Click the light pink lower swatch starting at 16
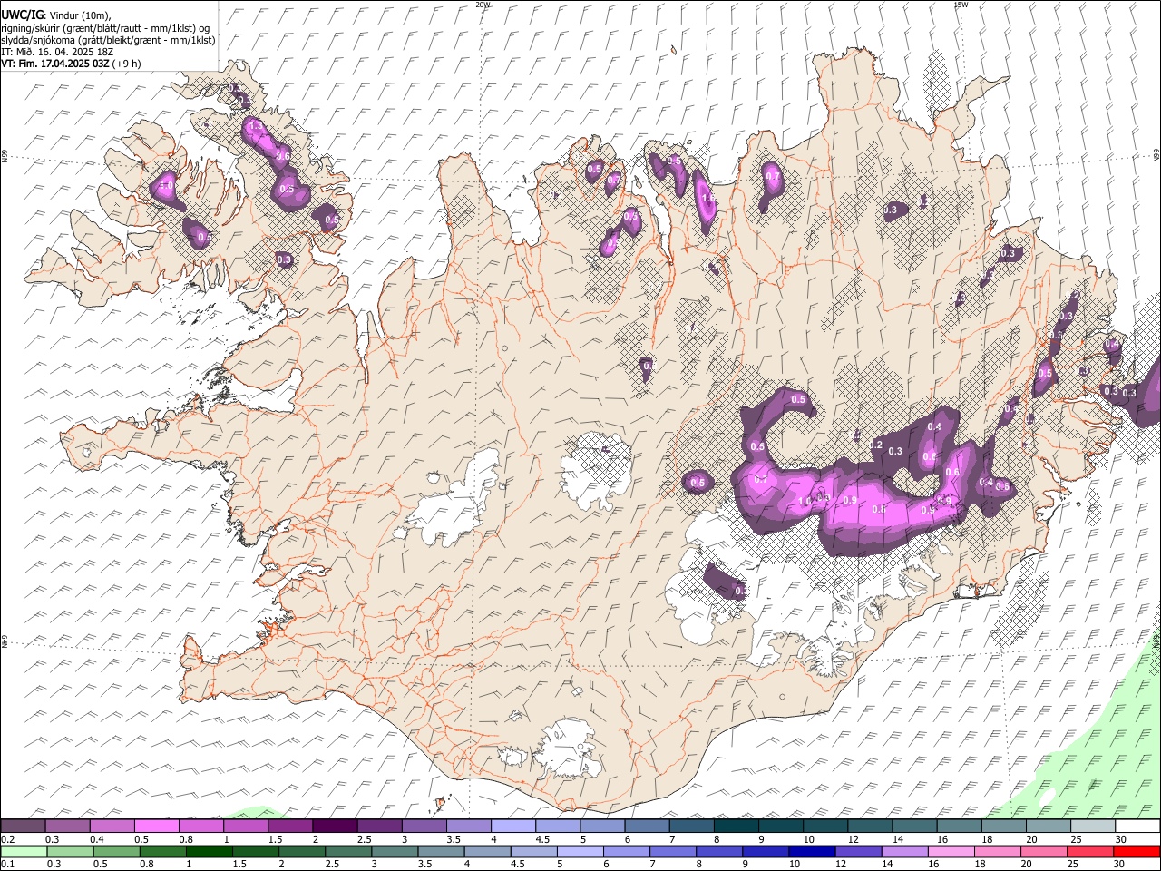Screen dimensions: 1161x871 [952, 851]
